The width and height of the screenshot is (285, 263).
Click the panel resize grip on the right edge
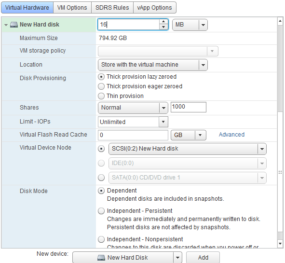tap(280, 172)
